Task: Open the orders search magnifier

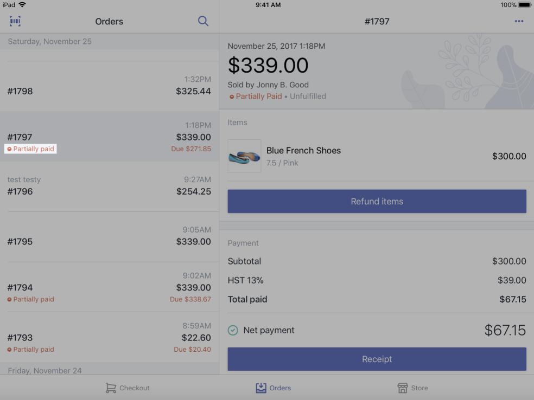Action: tap(203, 21)
